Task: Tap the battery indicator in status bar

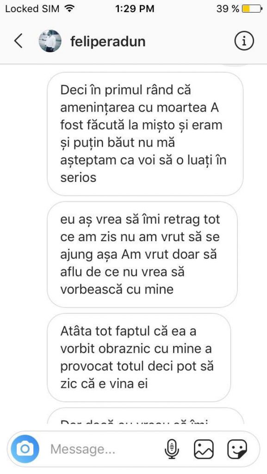Action: pos(252,9)
